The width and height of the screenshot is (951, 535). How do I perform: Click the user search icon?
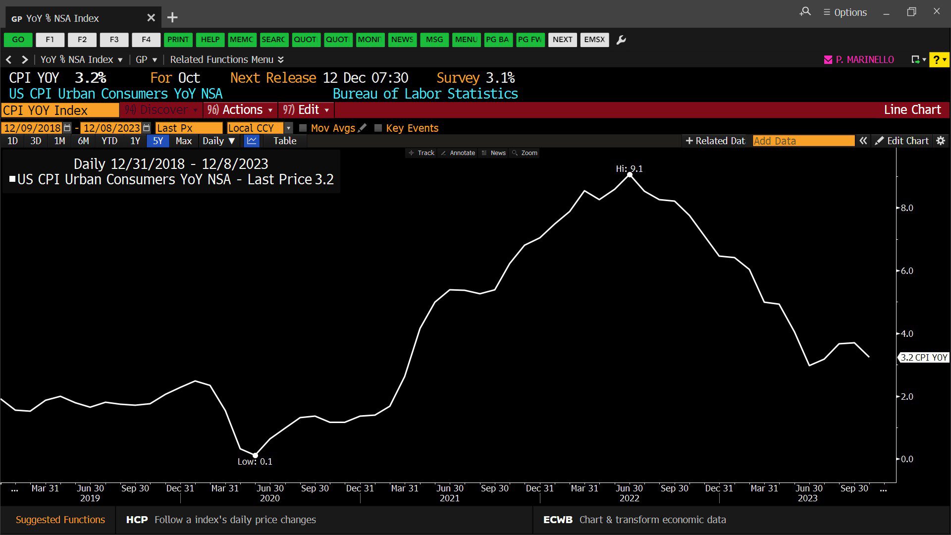pyautogui.click(x=805, y=11)
